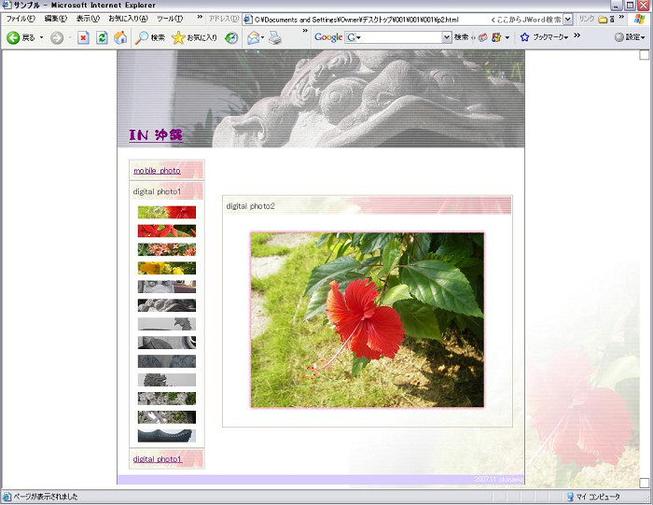Open the digital photo1 link at the bottom
This screenshot has width=653, height=505.
tap(158, 459)
